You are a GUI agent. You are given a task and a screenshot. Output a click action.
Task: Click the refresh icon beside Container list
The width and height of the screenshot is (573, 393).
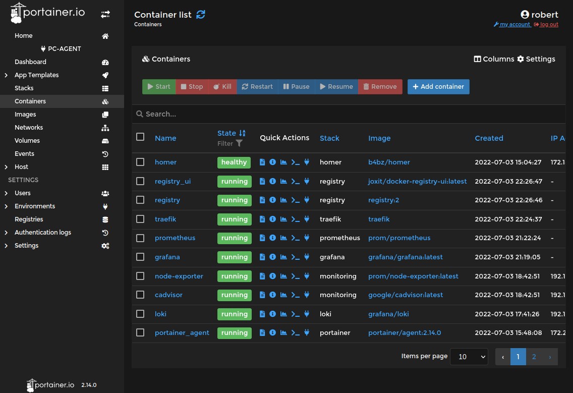[201, 15]
